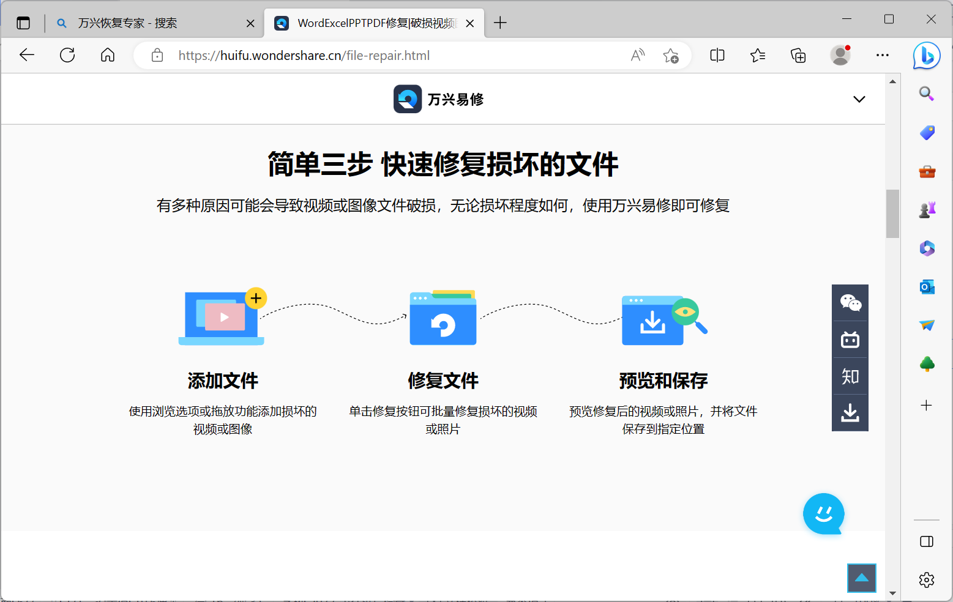Screen dimensions: 953x602
Task: Open Bing Chat in the Edge sidebar
Action: [x=927, y=55]
